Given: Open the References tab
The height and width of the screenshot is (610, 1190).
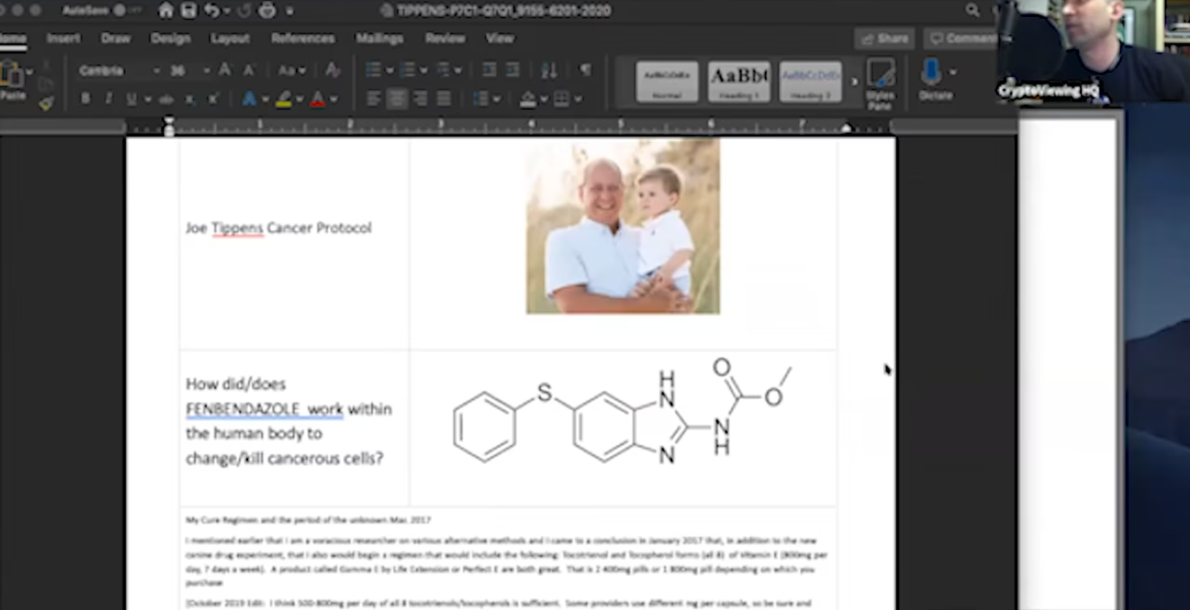Looking at the screenshot, I should [302, 39].
